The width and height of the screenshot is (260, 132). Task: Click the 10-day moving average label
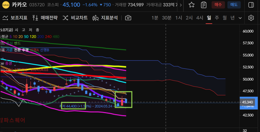15,37
